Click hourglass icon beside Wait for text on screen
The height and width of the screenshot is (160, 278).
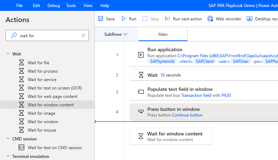[21, 88]
